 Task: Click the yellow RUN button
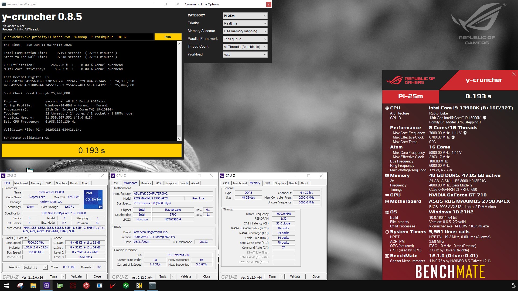[x=168, y=37]
